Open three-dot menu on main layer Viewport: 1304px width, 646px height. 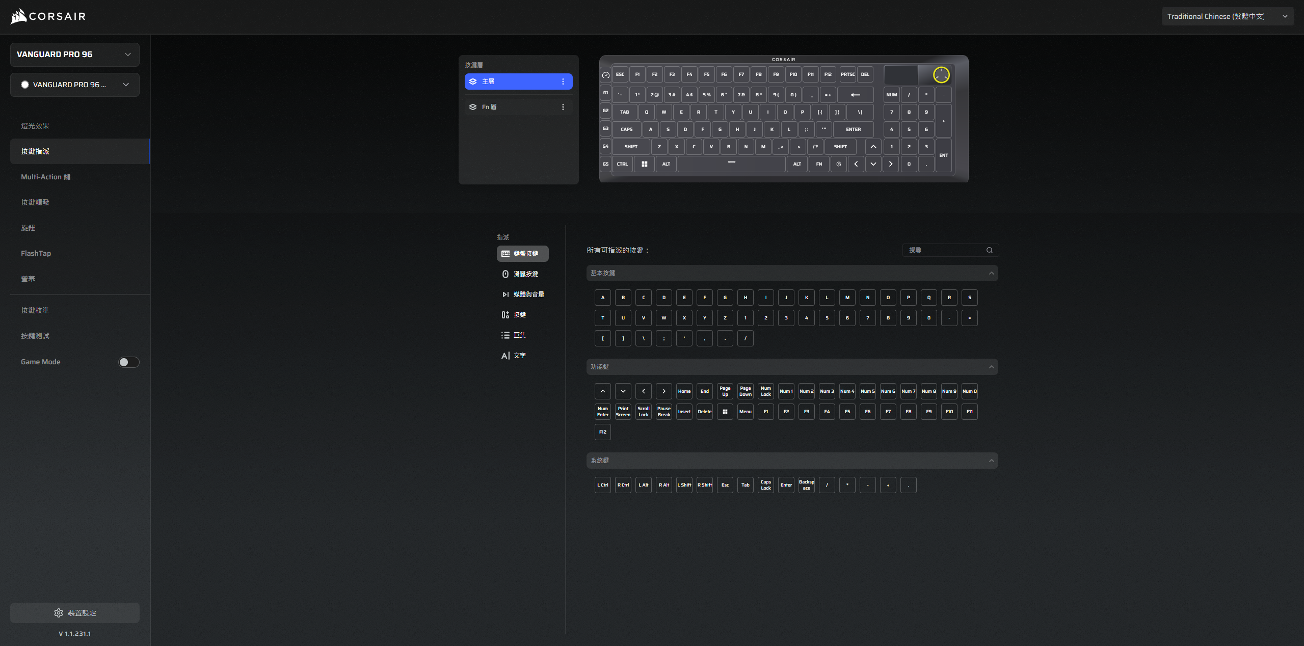click(x=563, y=82)
